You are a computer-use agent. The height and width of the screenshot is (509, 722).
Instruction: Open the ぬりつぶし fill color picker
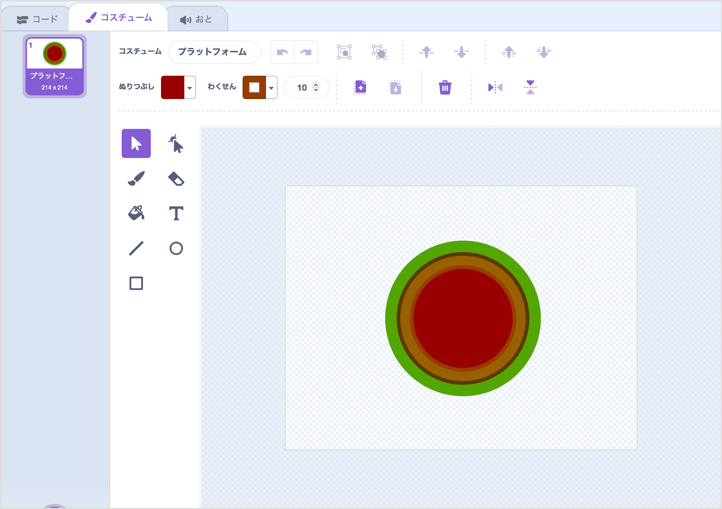[x=178, y=87]
